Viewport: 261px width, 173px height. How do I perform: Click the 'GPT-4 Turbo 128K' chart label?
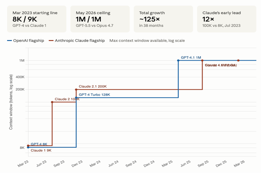94,95
